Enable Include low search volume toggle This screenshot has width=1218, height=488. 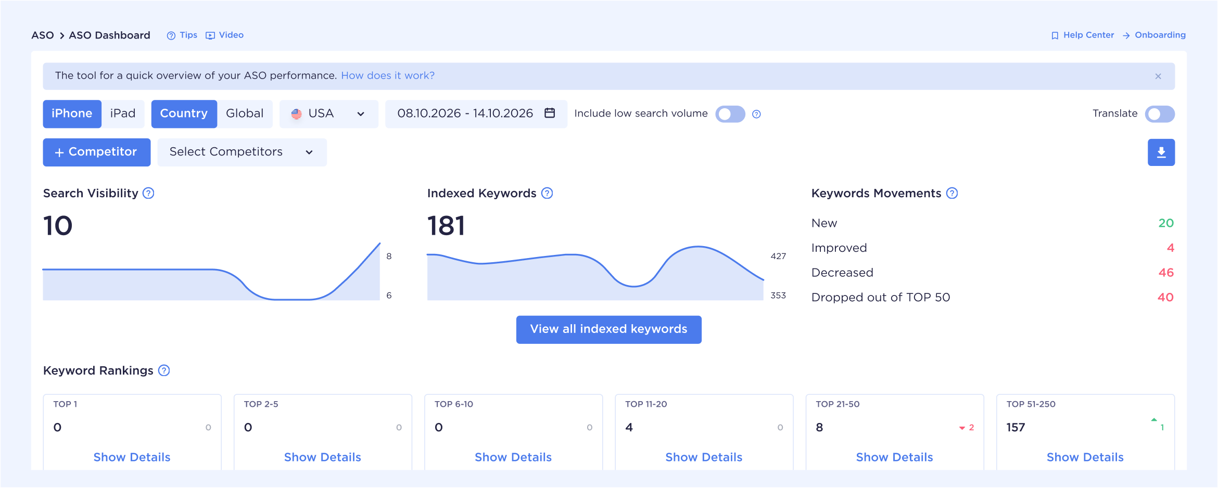(730, 114)
